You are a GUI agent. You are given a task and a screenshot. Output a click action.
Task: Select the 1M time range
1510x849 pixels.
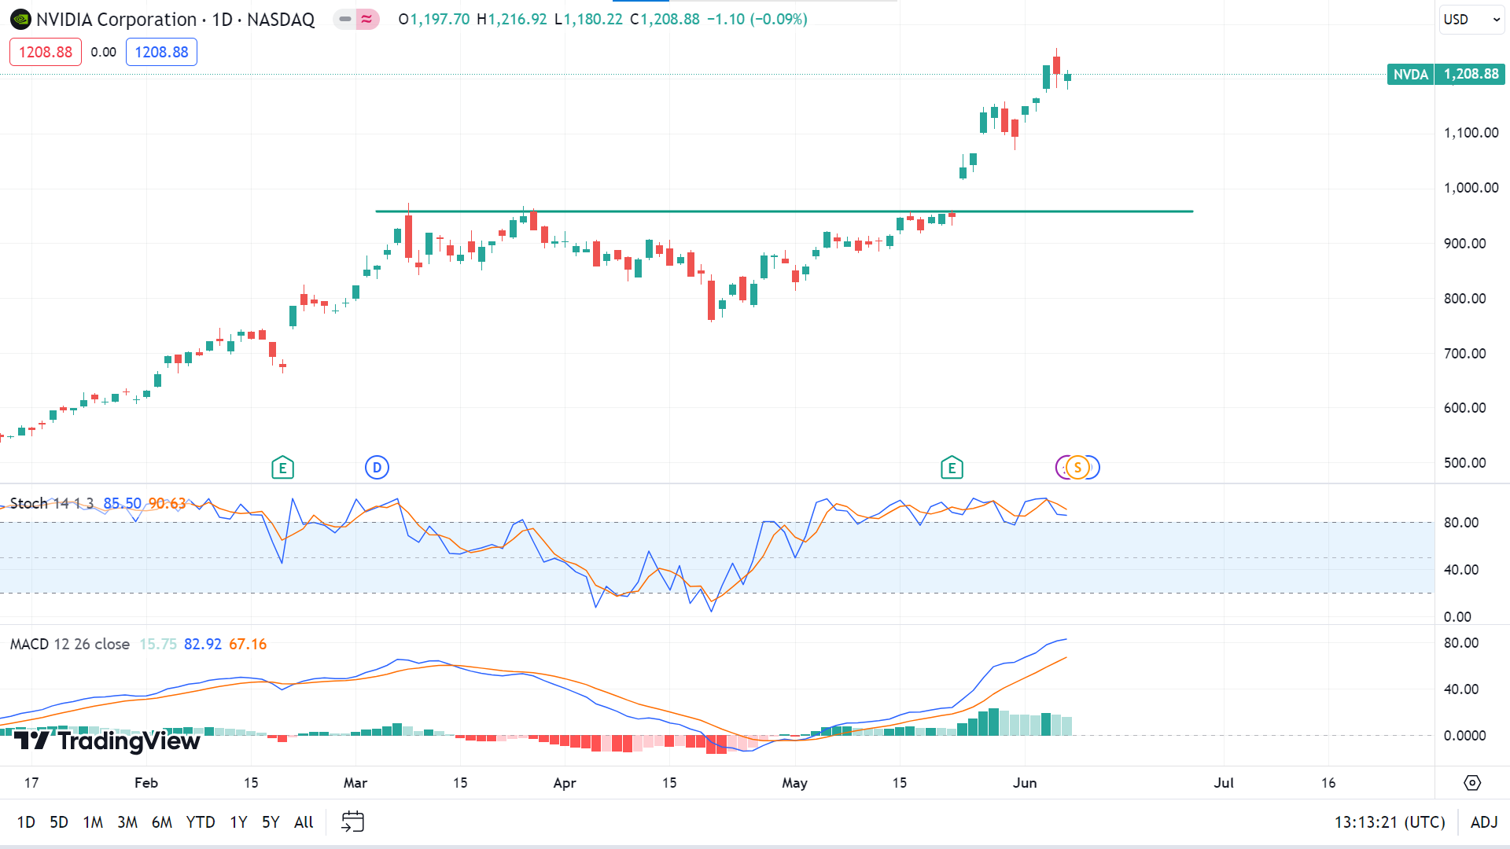[x=93, y=822]
